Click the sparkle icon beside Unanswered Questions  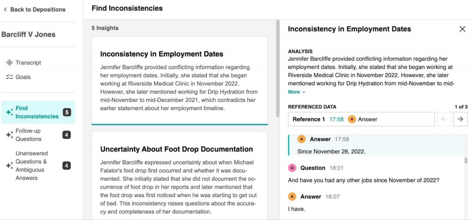[x=9, y=166]
